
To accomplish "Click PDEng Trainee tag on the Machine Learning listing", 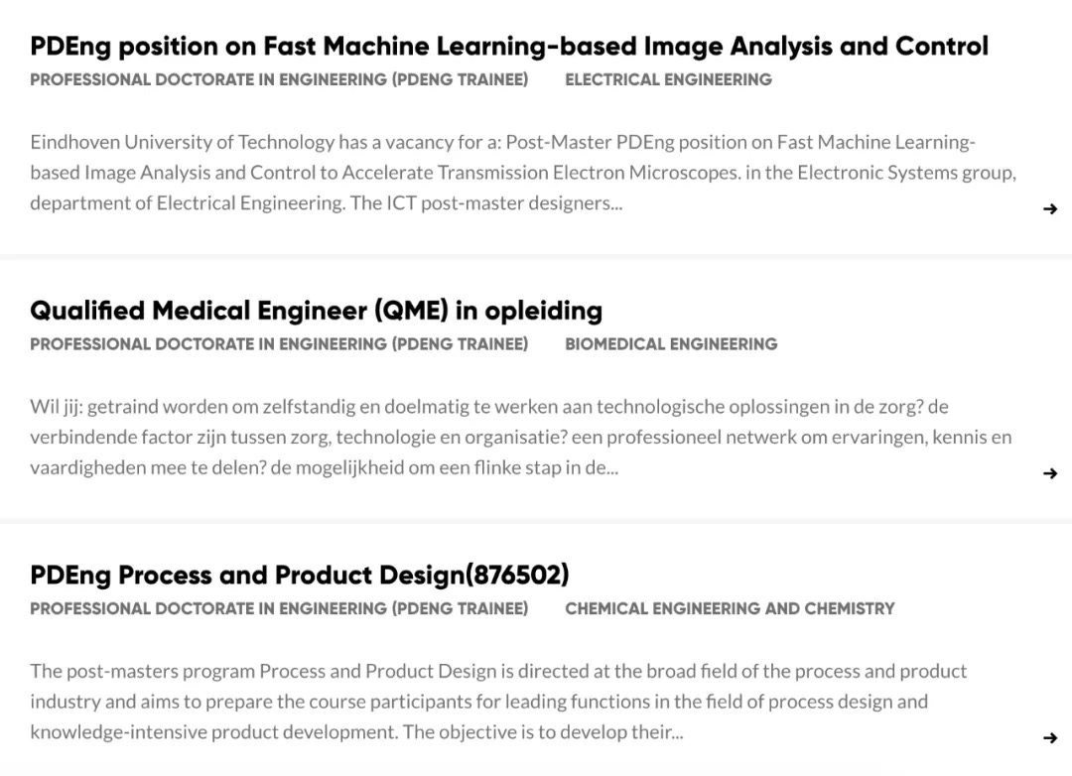I will coord(279,79).
